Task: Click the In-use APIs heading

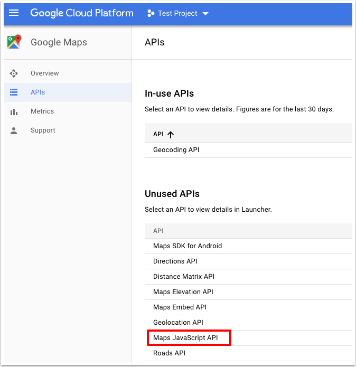Action: coord(169,93)
